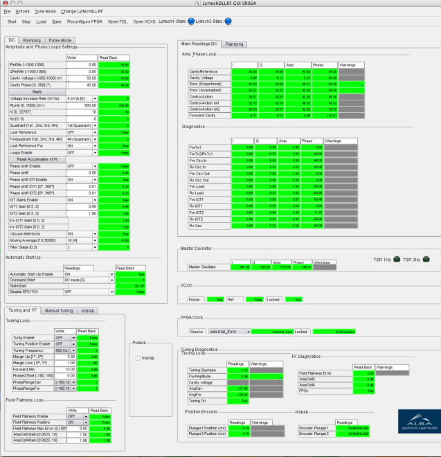The height and width of the screenshot is (457, 441).
Task: Click the Cavity Voltage write field
Action: [x=82, y=78]
